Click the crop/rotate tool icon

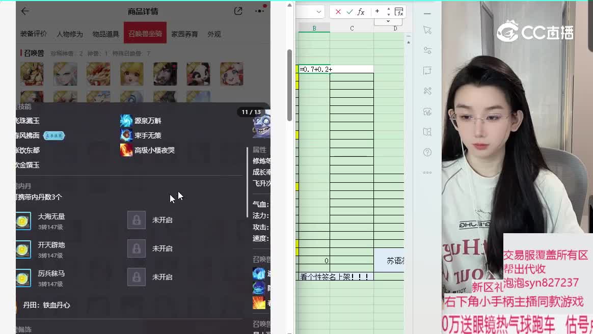[427, 71]
